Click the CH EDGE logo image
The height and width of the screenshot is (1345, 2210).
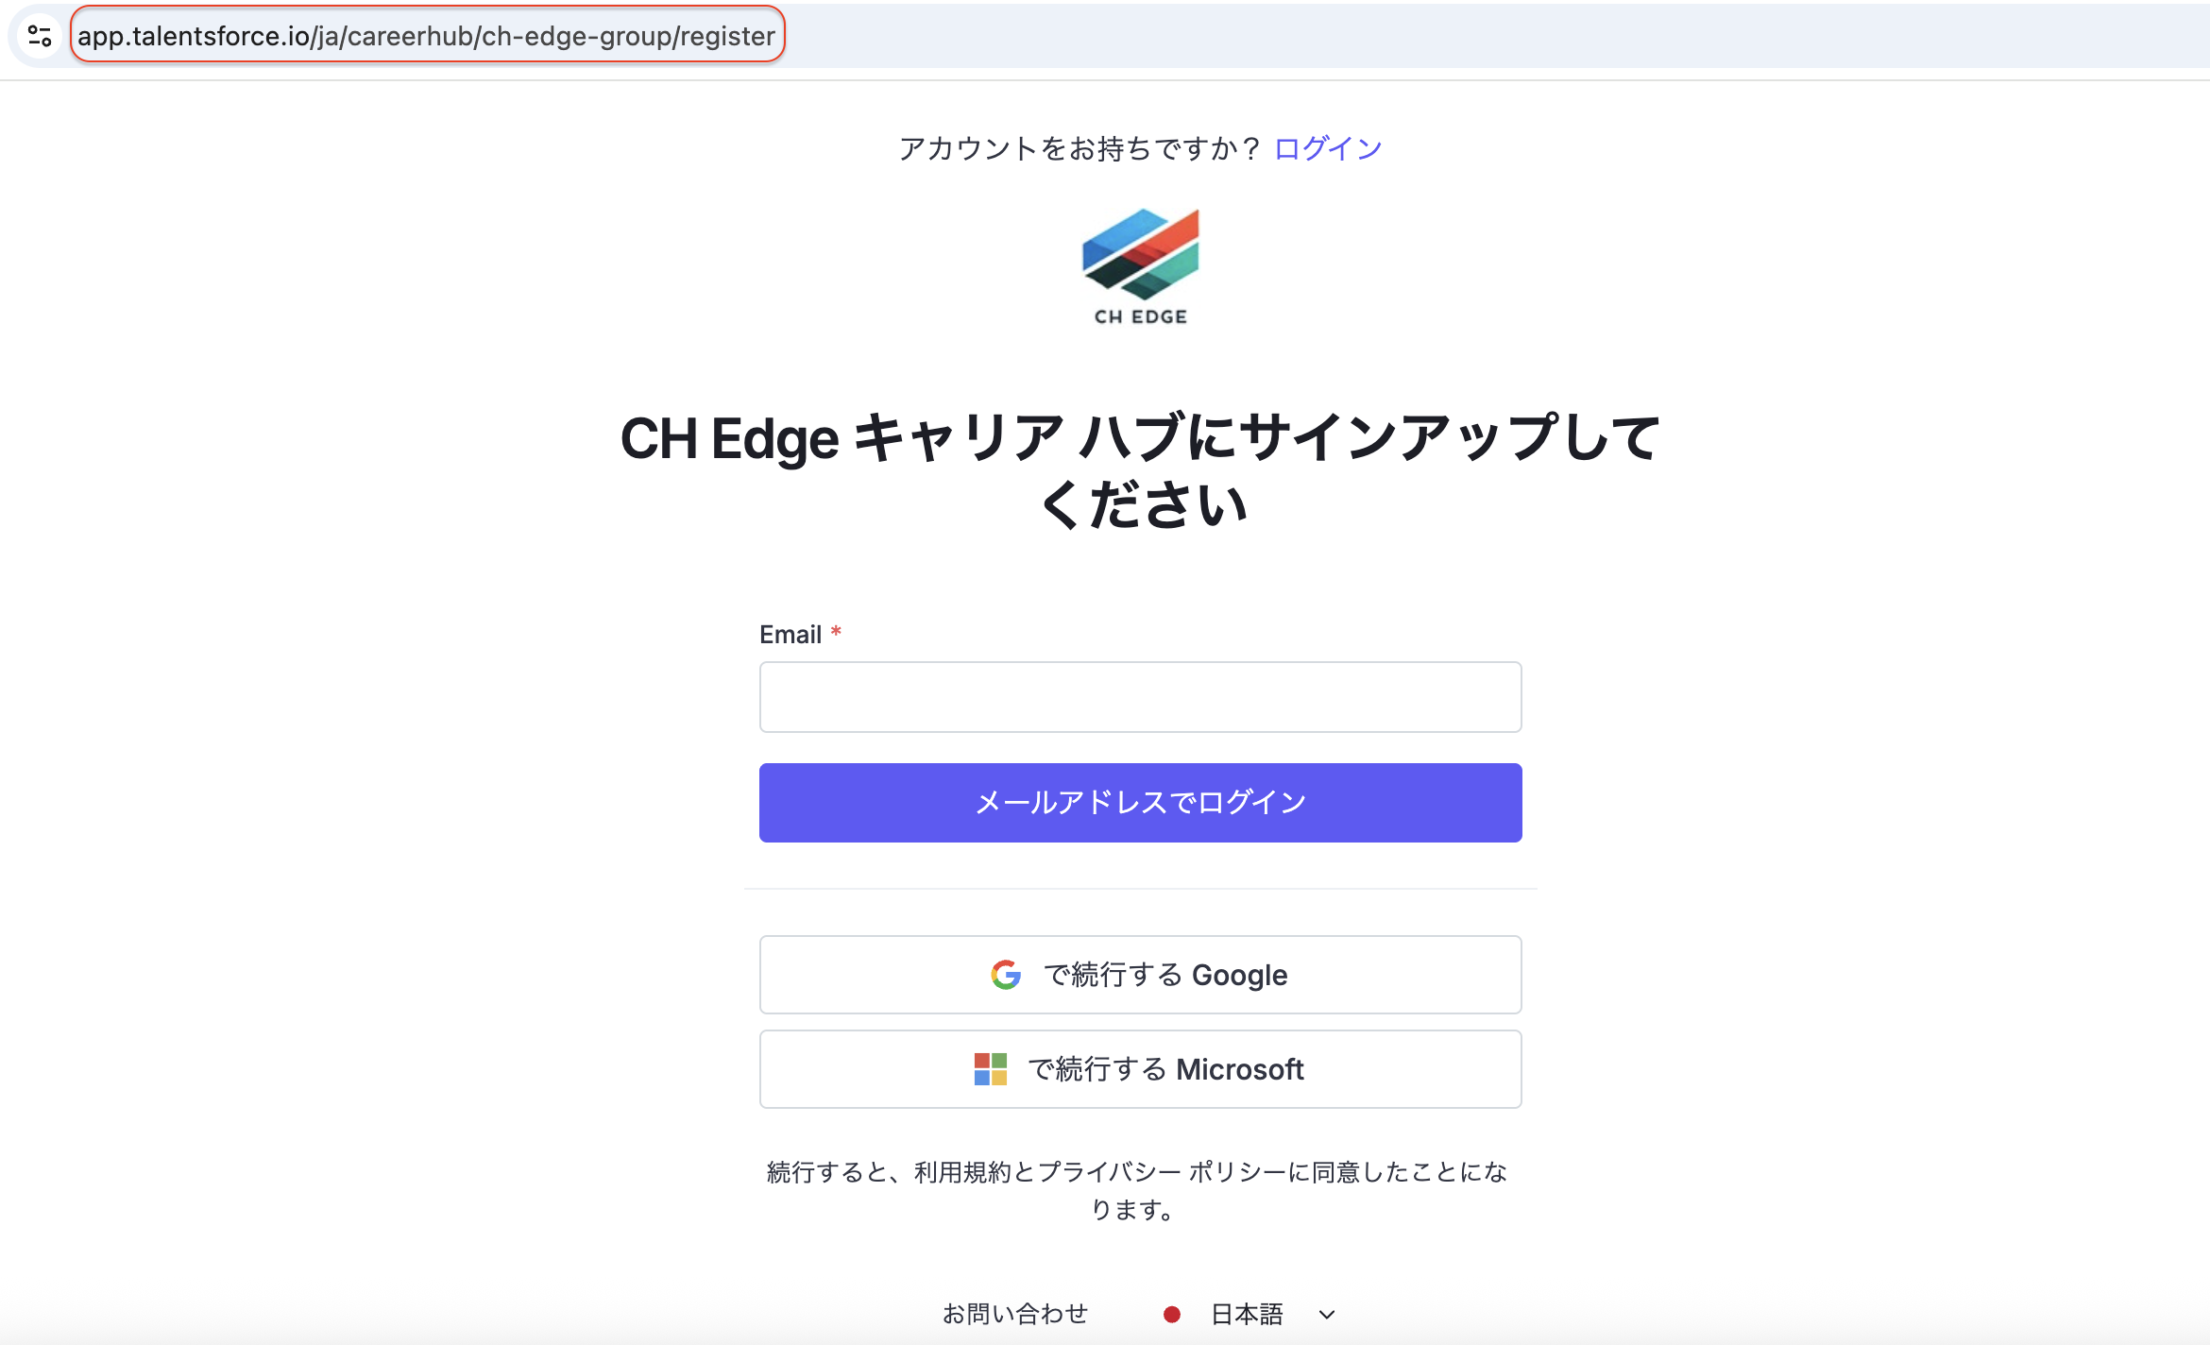[1140, 266]
